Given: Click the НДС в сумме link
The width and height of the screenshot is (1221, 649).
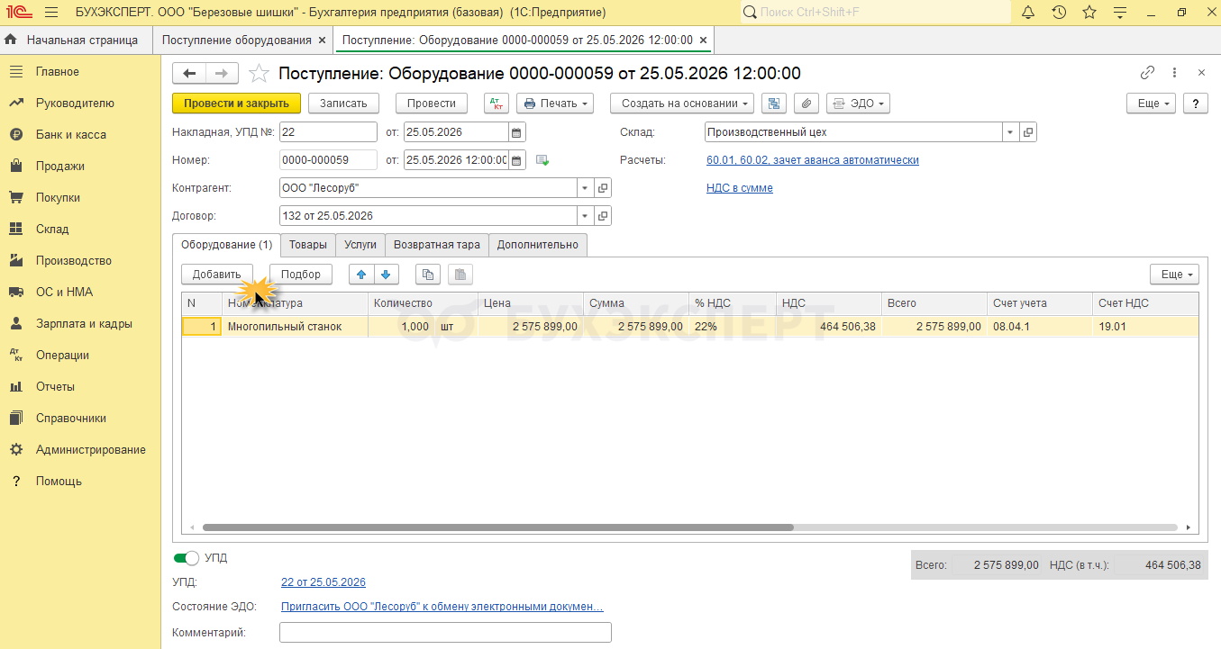Looking at the screenshot, I should (740, 188).
